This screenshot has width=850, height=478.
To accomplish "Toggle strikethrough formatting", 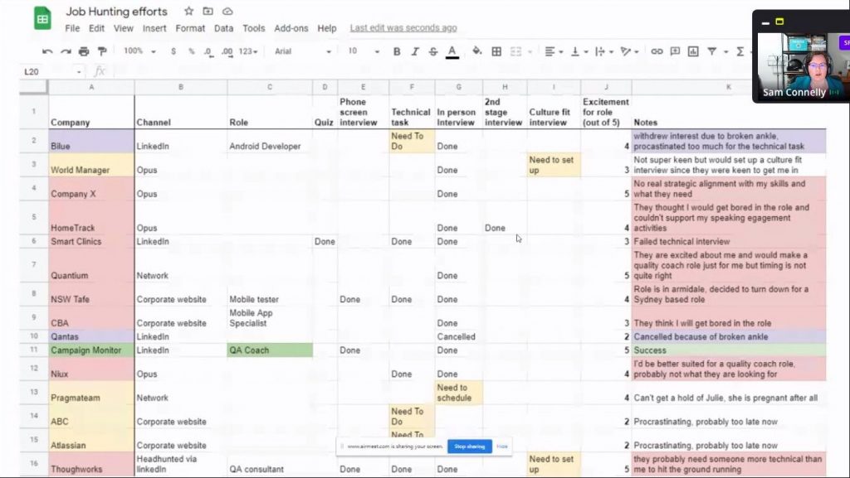I will coord(433,51).
